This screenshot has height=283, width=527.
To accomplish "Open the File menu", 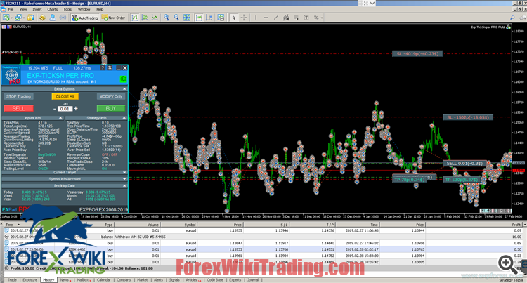I will (11, 9).
